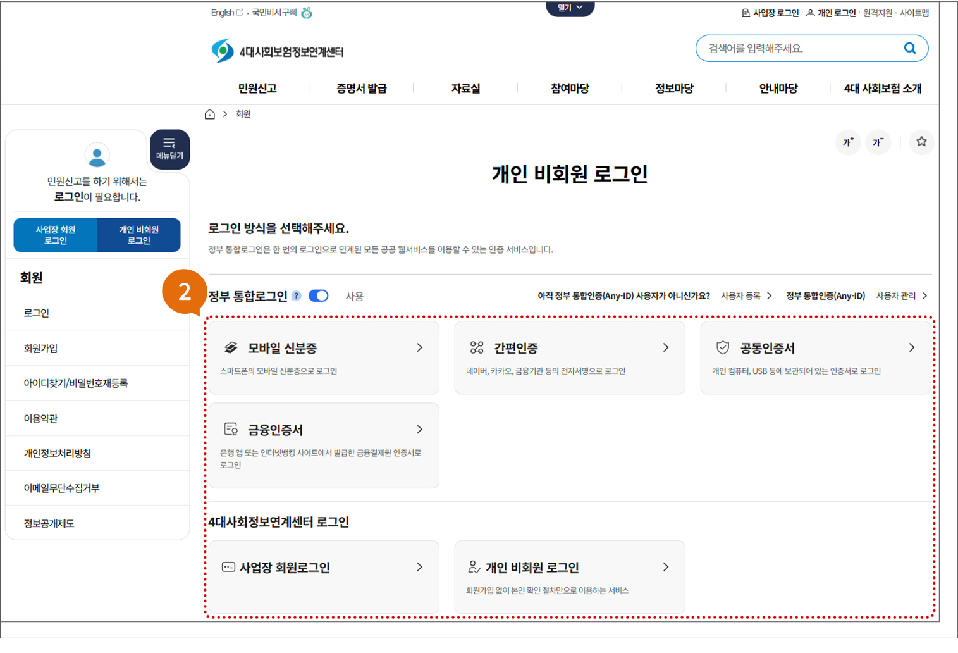Open the 안내마당 menu
This screenshot has height=653, width=958.
click(778, 88)
